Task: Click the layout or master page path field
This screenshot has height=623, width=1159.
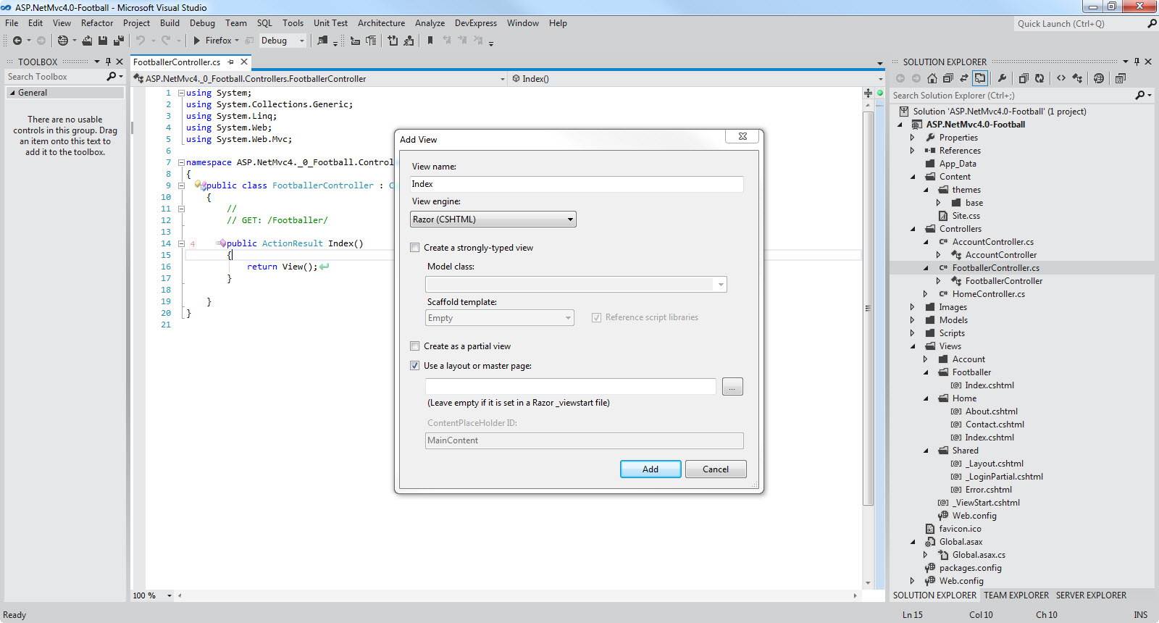Action: pos(571,387)
